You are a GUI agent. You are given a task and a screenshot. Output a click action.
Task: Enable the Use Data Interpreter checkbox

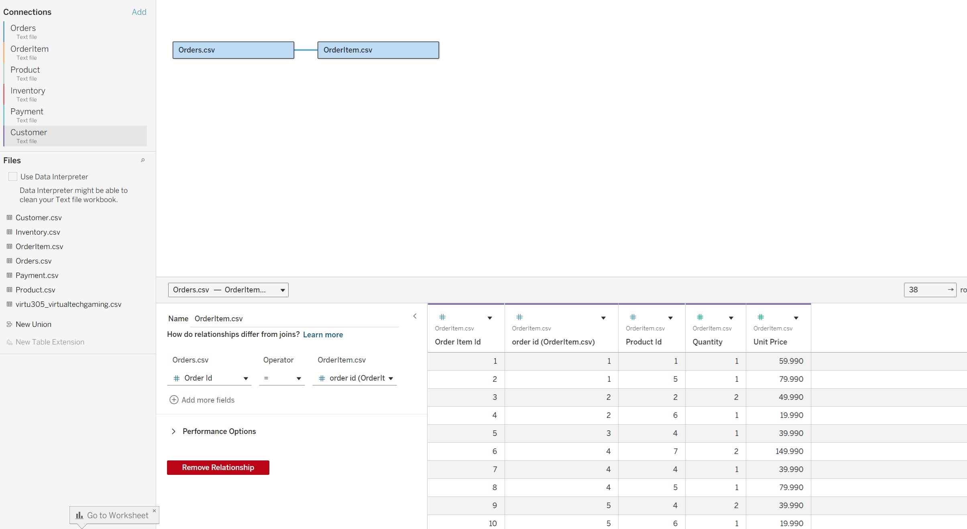click(x=13, y=176)
